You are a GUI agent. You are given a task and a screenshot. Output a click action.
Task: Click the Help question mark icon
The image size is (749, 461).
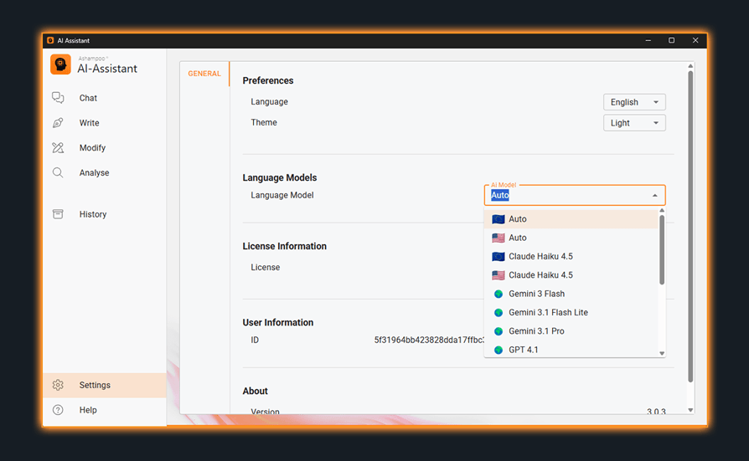tap(58, 409)
